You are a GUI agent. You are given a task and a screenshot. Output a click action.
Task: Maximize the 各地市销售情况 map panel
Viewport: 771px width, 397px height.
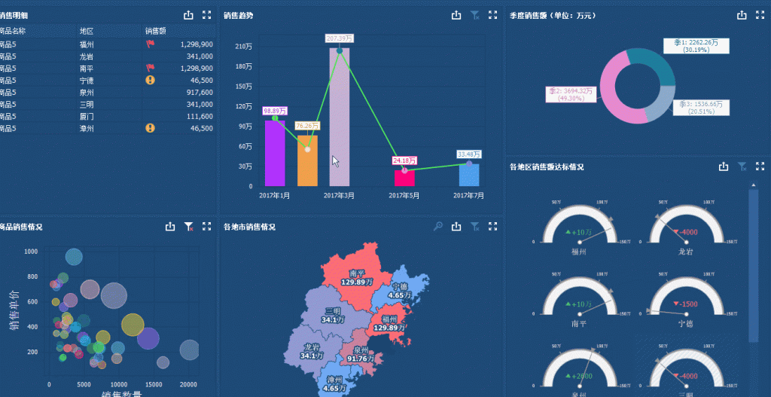click(x=492, y=226)
